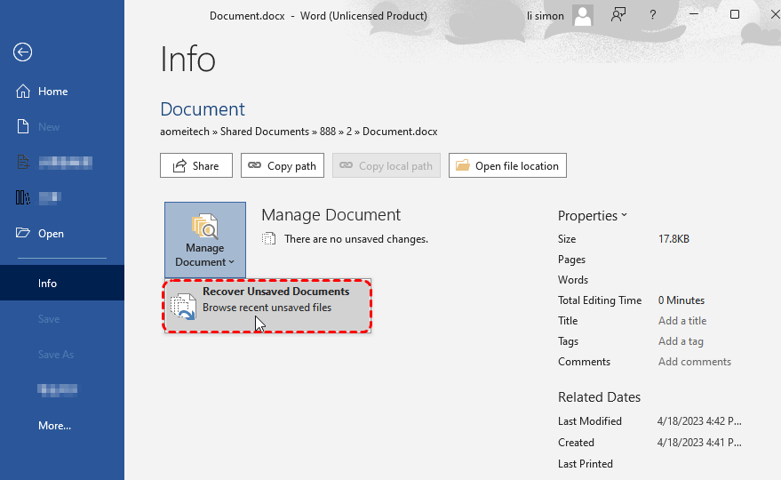The image size is (781, 480).
Task: Click the Add a title field
Action: point(682,321)
